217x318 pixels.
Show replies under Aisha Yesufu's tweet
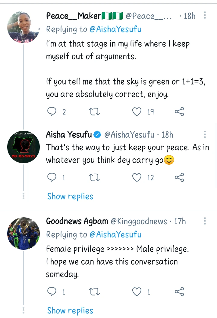(70, 196)
